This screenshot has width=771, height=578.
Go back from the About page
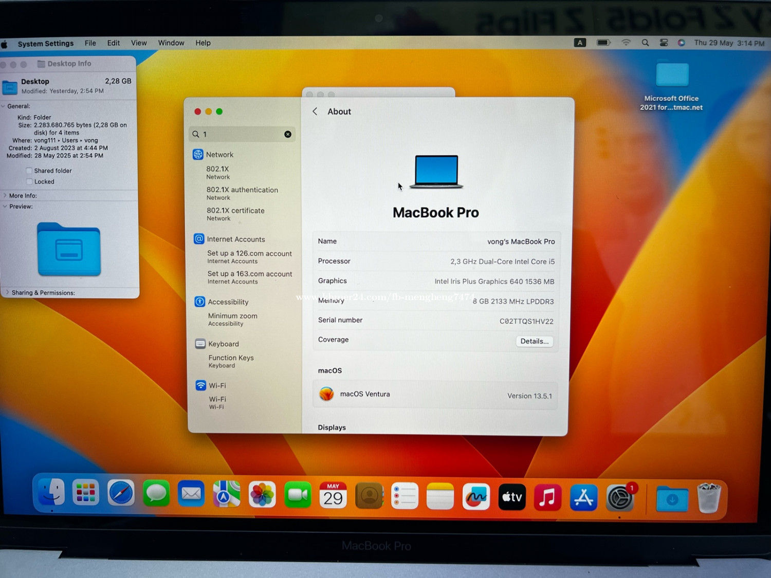(315, 111)
